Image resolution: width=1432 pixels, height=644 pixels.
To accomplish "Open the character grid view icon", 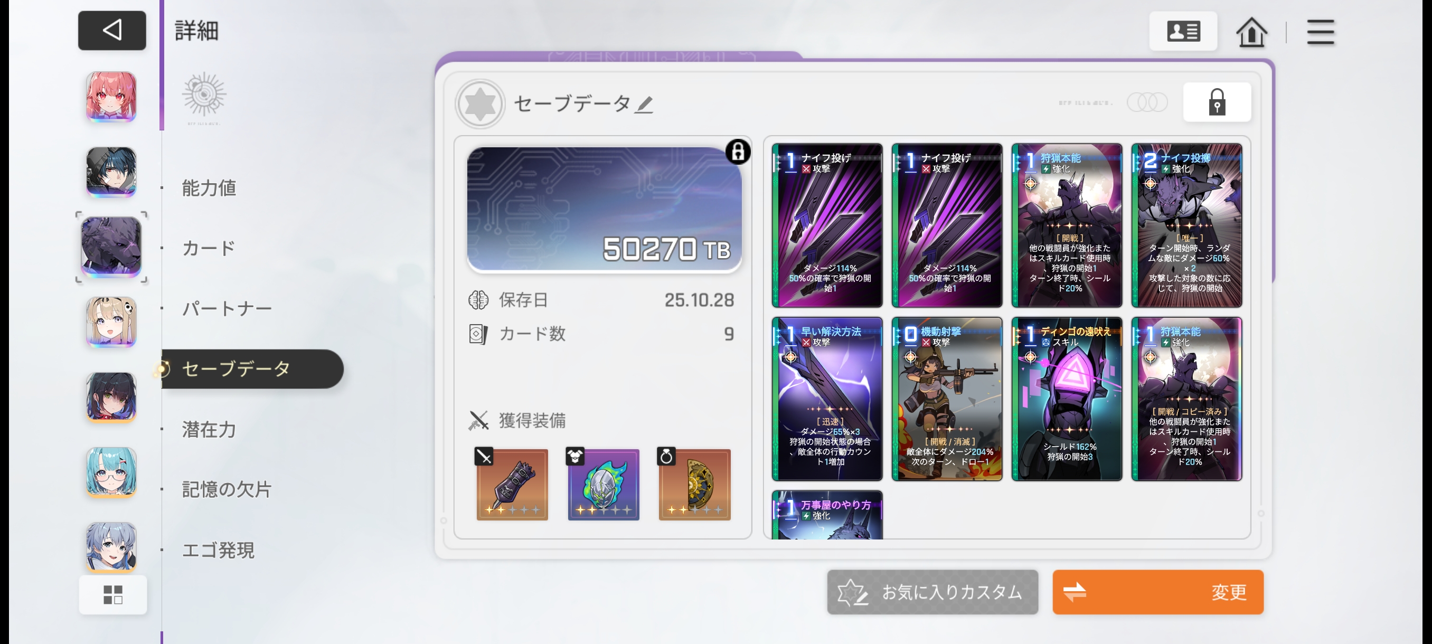I will (x=113, y=594).
